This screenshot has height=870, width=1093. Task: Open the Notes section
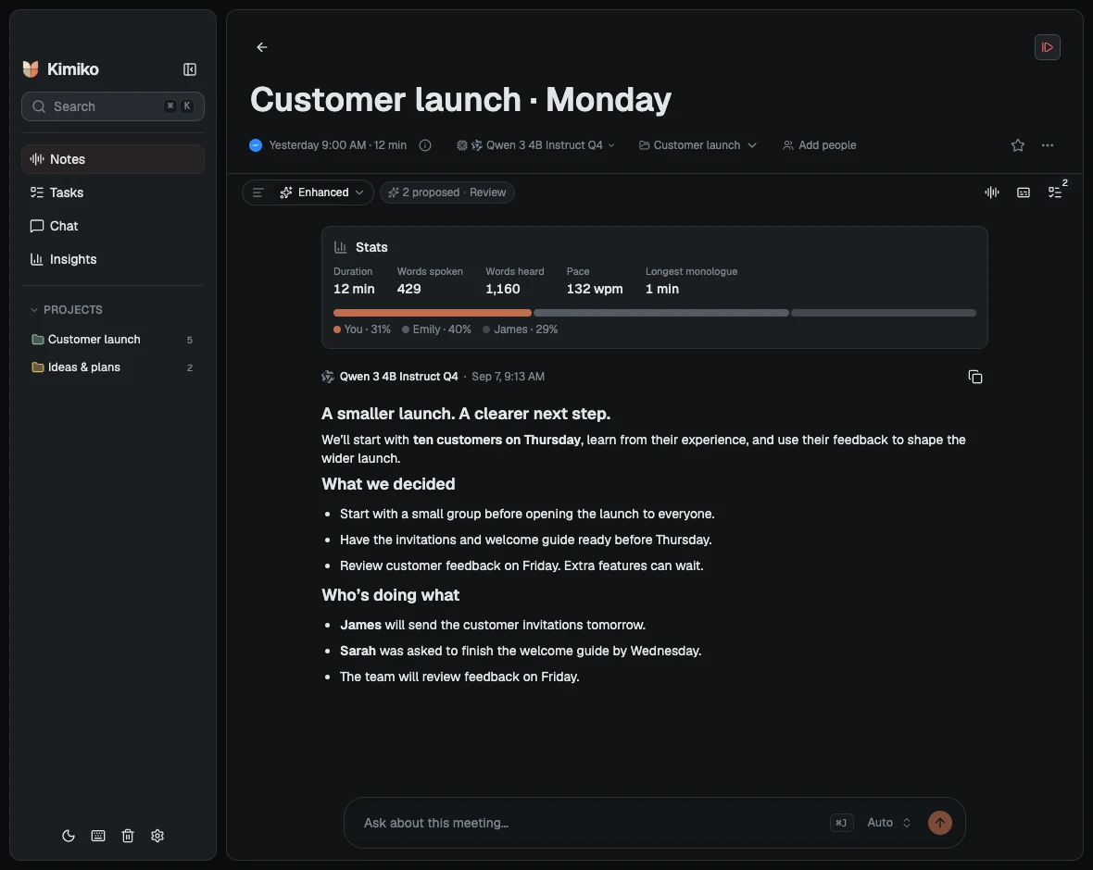(x=113, y=159)
